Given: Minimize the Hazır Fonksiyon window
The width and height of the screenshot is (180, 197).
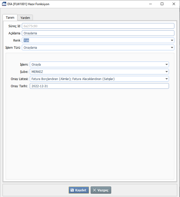Looking at the screenshot, I should point(150,4).
